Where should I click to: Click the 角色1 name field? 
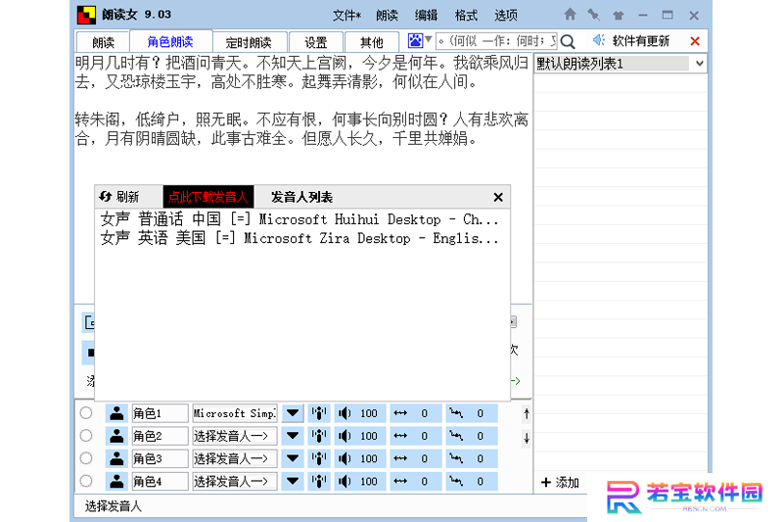[x=160, y=413]
